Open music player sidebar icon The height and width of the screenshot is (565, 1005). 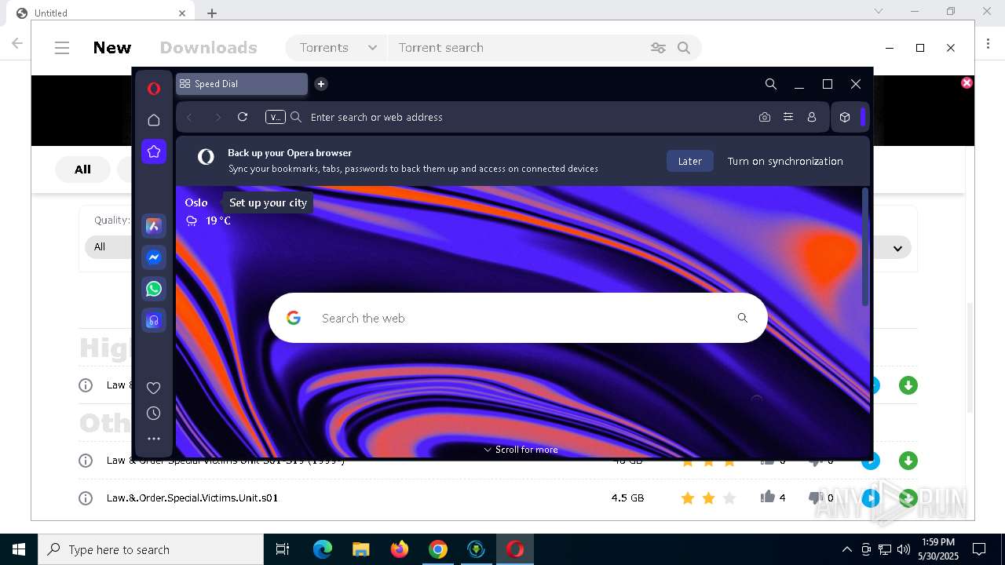(x=154, y=320)
